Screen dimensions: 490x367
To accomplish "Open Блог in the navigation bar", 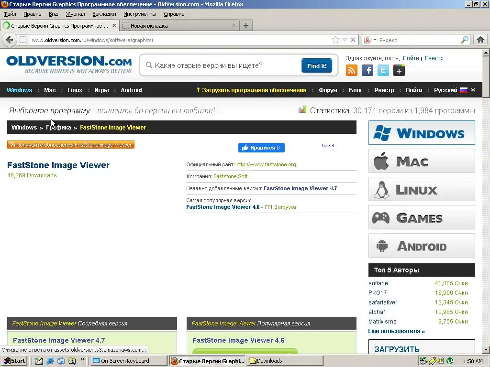I will [356, 90].
